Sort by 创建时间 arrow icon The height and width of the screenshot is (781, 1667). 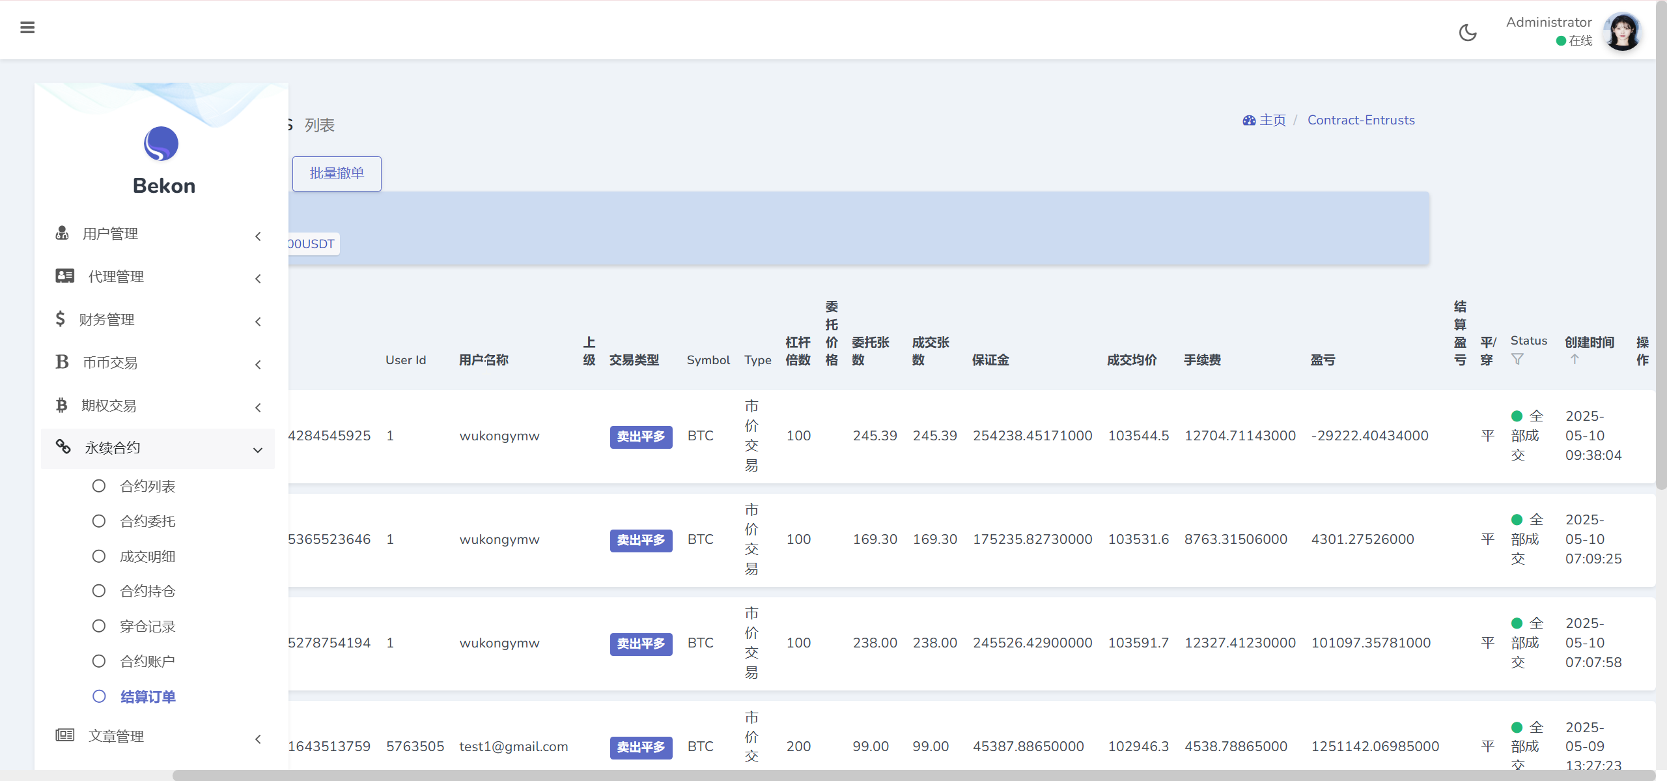(x=1575, y=359)
